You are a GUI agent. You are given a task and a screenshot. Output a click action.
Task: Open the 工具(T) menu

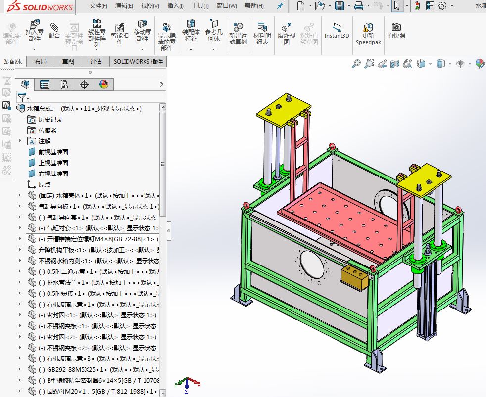click(200, 6)
